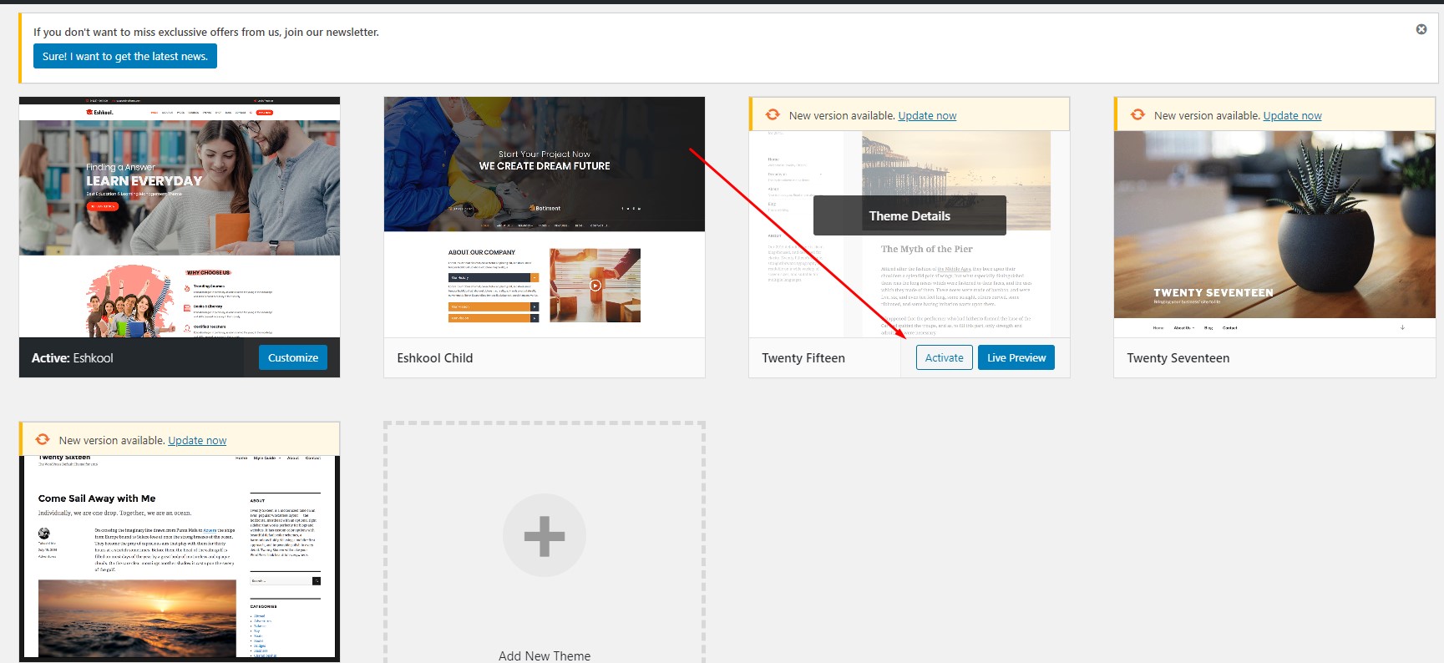The width and height of the screenshot is (1444, 663).
Task: Open the Eshkool Child theme screenshot
Action: coord(545,217)
